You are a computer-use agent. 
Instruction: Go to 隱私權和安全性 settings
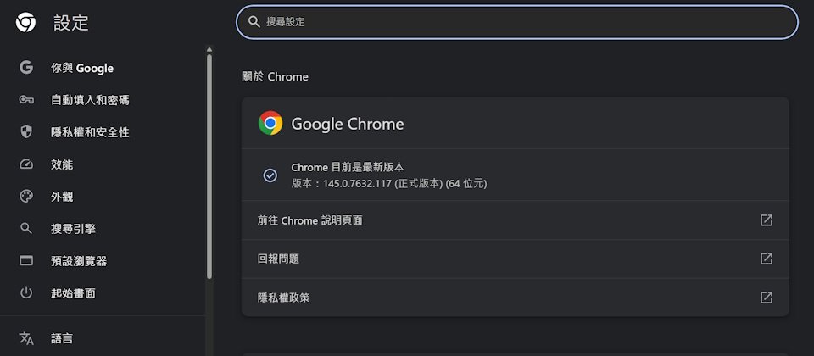coord(90,132)
